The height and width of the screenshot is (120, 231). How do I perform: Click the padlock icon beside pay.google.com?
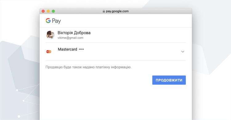tap(104, 11)
